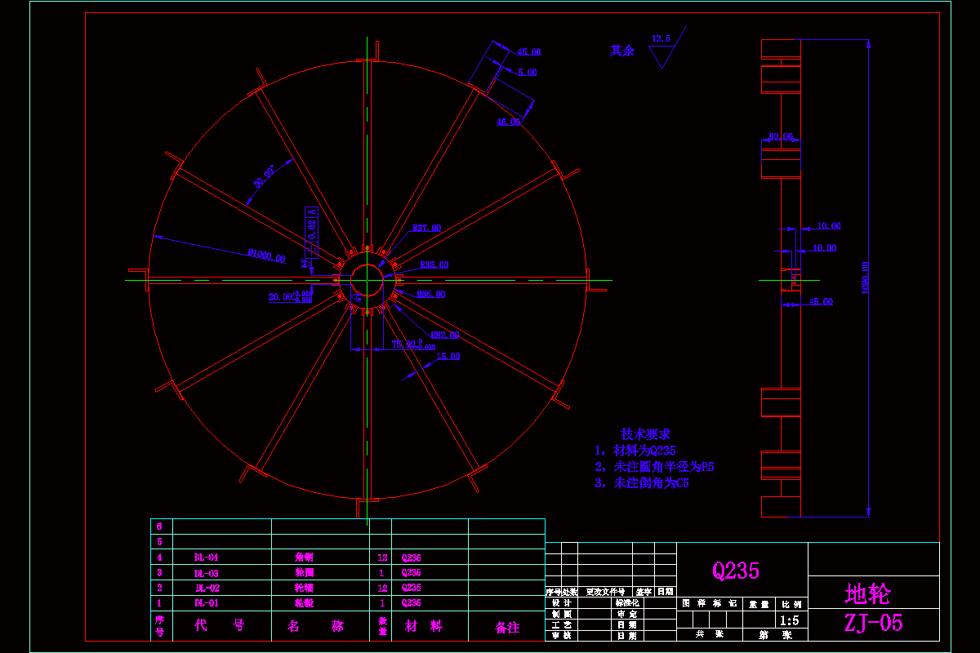980x653 pixels.
Task: Select the DL-03 part code cell
Action: click(x=206, y=573)
